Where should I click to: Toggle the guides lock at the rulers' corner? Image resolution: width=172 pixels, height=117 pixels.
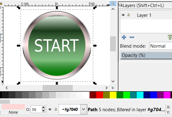pyautogui.click(x=1, y=4)
